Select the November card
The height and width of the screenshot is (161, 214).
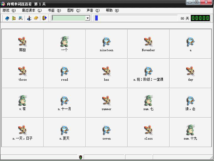(x=148, y=44)
